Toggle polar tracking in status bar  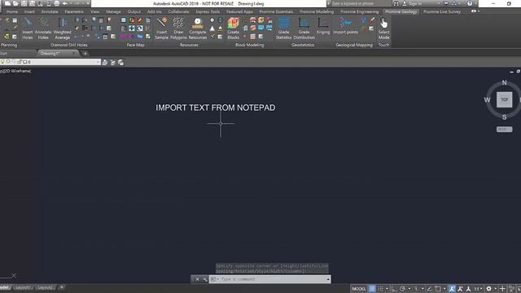point(402,289)
